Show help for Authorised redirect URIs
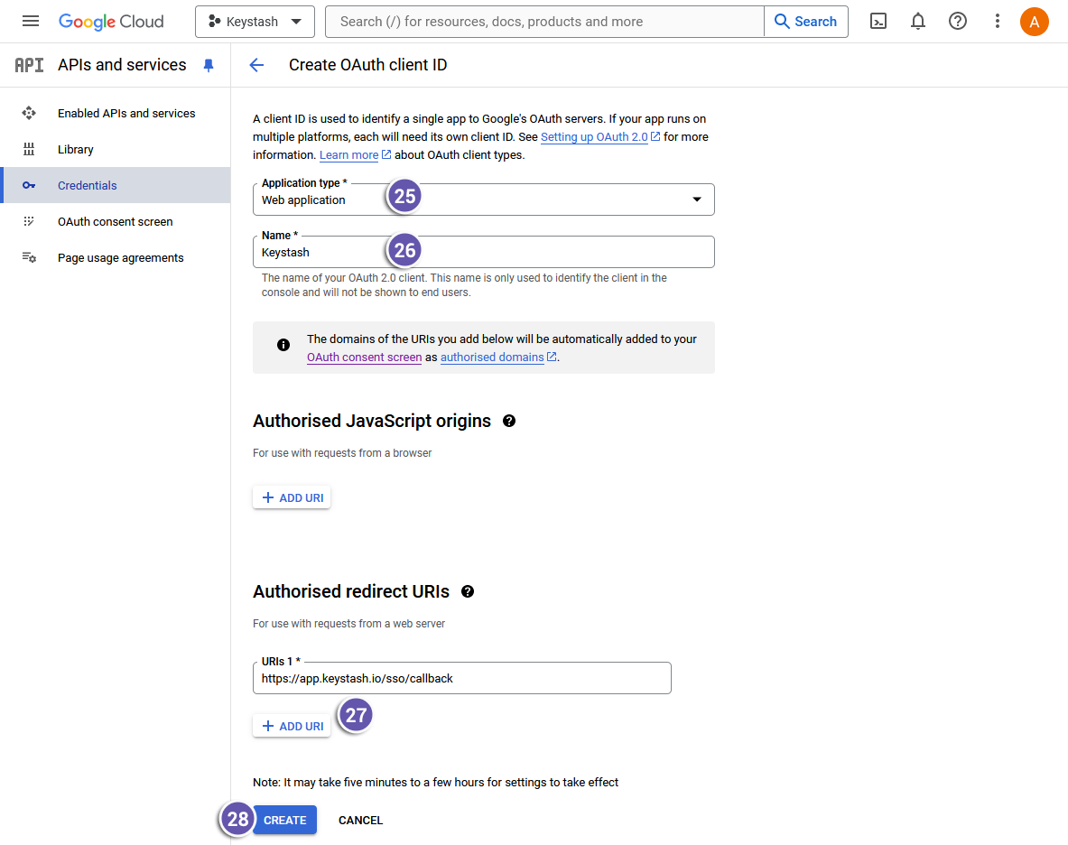The height and width of the screenshot is (845, 1068). (468, 591)
